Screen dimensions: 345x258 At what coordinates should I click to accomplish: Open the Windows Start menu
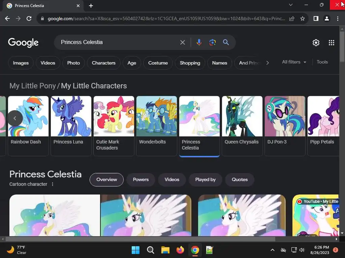coord(135,250)
